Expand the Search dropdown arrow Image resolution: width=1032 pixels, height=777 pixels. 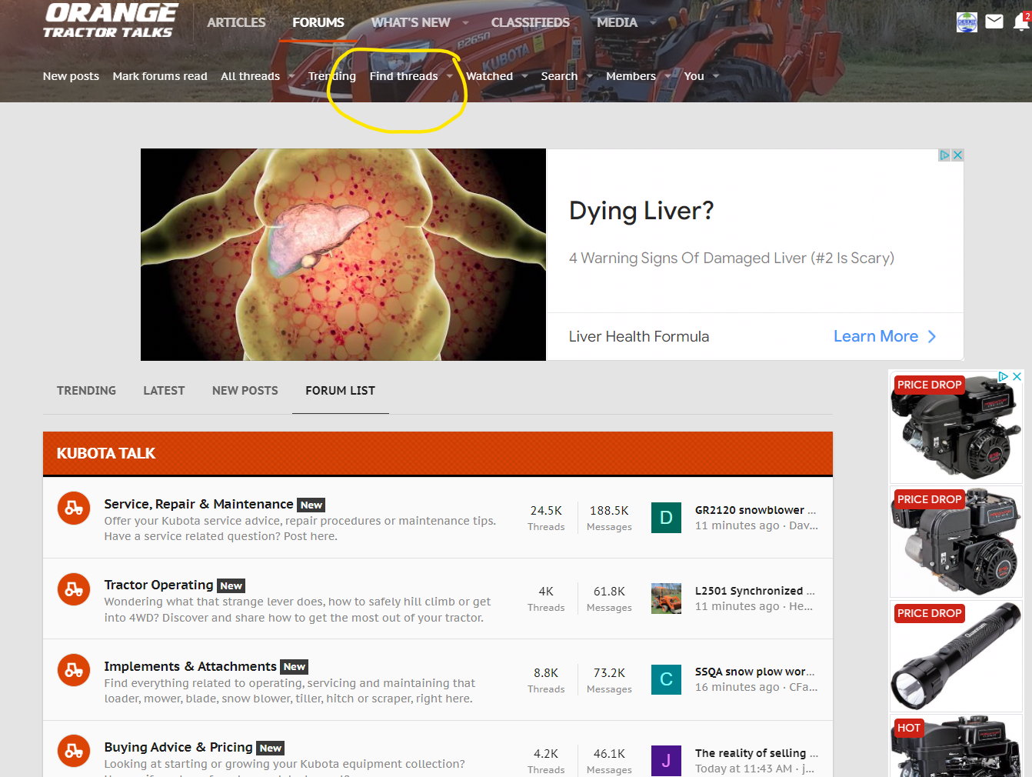(589, 76)
